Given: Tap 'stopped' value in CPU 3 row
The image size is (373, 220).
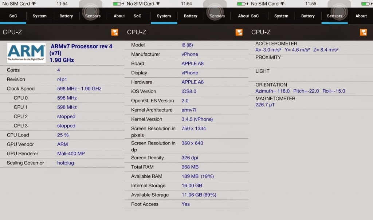Looking at the screenshot, I should (x=66, y=126).
